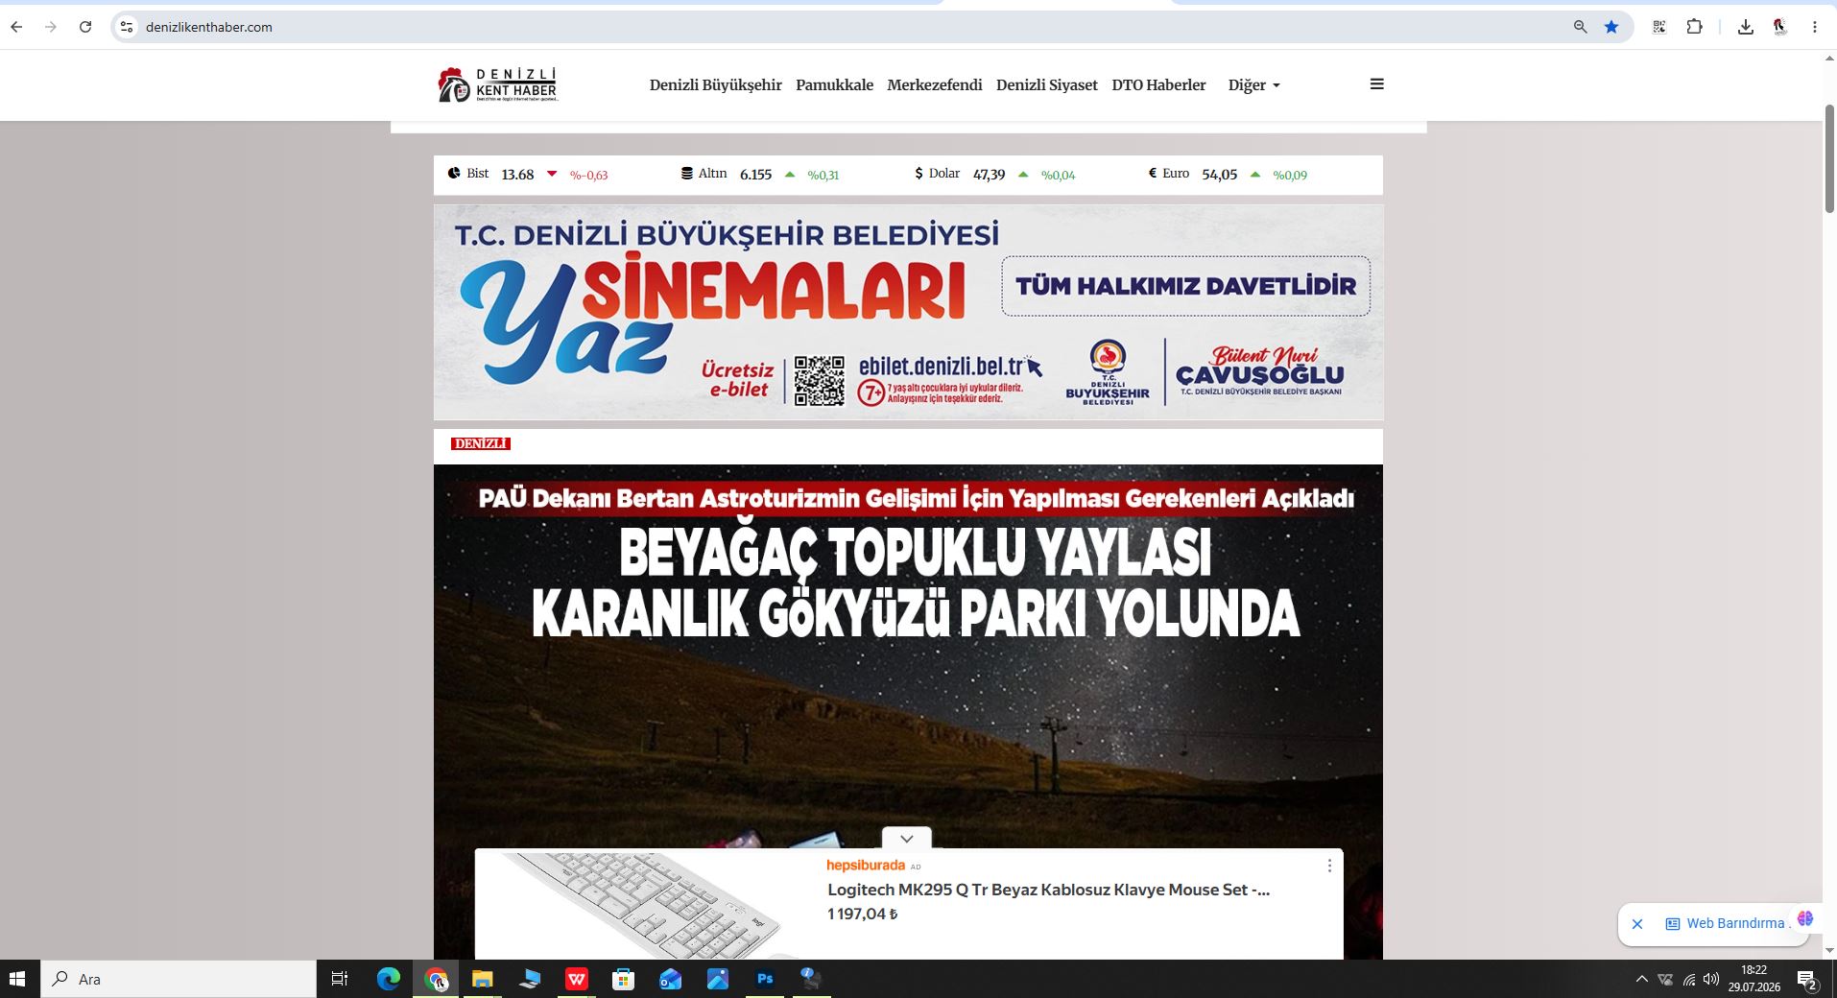View site information icon in address bar

click(126, 27)
